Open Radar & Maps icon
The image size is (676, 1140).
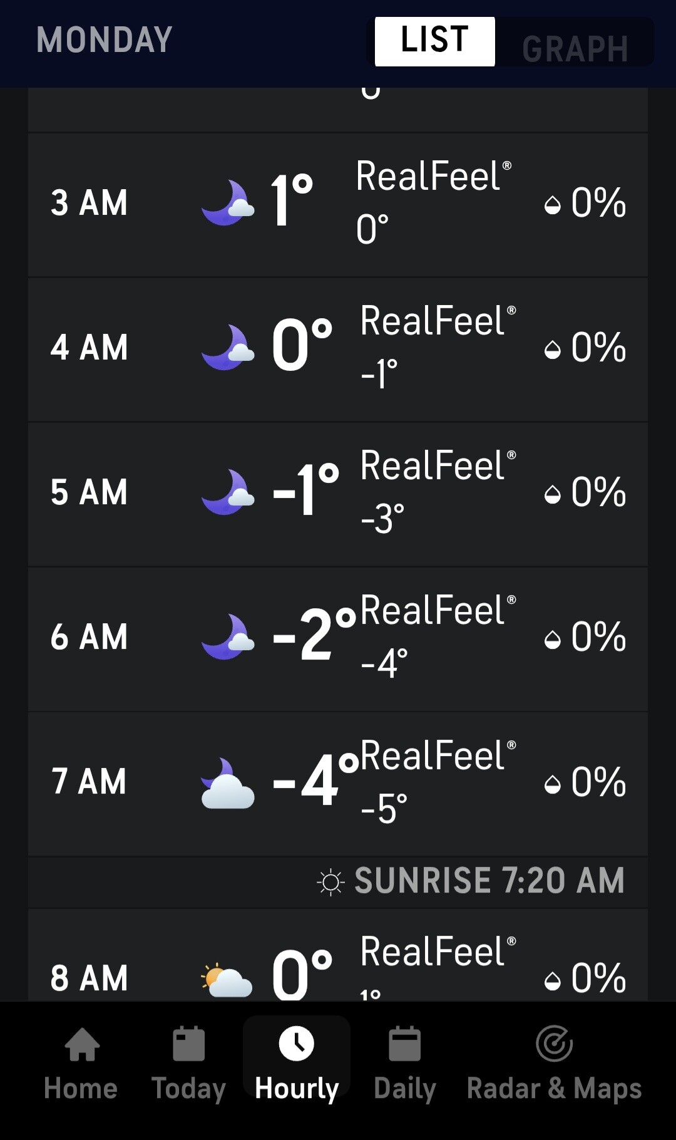(555, 1044)
